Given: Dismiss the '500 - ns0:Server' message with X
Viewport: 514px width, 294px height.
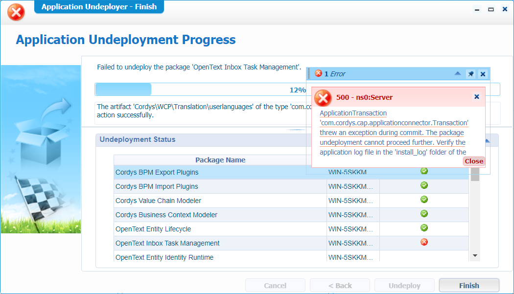Looking at the screenshot, I should click(x=477, y=97).
